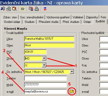
Task: Click the Okres field in Přechodné bydliště
Action: [104, 58]
